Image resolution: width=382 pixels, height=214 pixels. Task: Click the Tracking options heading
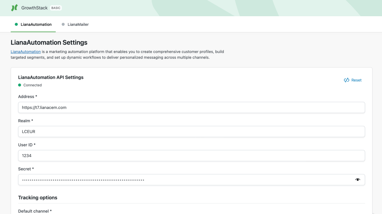tap(38, 198)
